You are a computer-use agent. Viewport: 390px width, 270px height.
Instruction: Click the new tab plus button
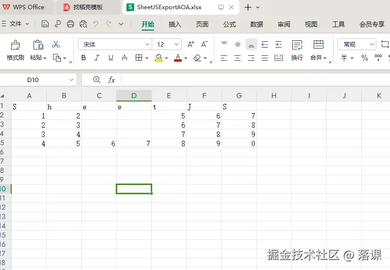tap(248, 7)
